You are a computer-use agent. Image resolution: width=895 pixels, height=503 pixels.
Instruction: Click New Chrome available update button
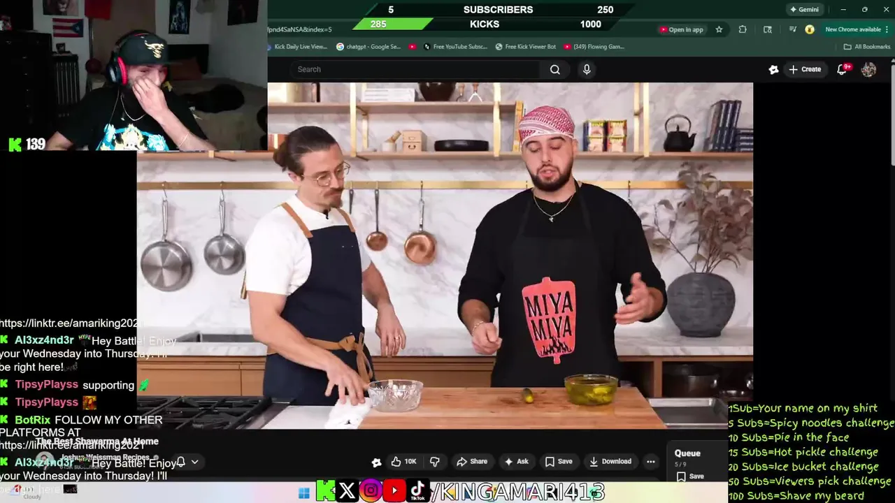(853, 29)
